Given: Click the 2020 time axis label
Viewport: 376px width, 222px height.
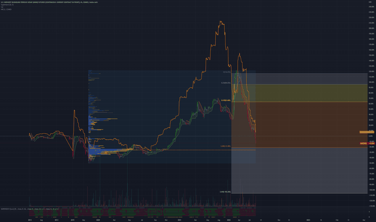Looking at the screenshot, I should (x=98, y=220).
